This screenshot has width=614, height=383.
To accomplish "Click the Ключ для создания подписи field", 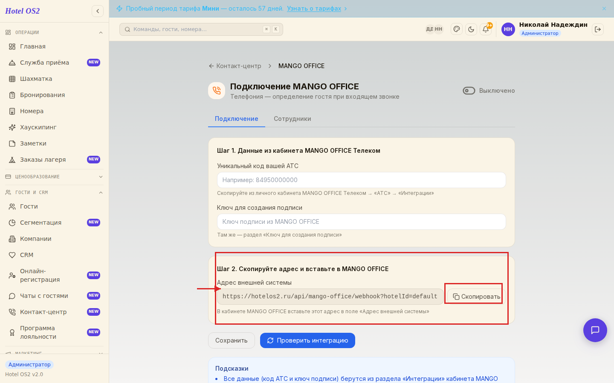I will coord(361,222).
